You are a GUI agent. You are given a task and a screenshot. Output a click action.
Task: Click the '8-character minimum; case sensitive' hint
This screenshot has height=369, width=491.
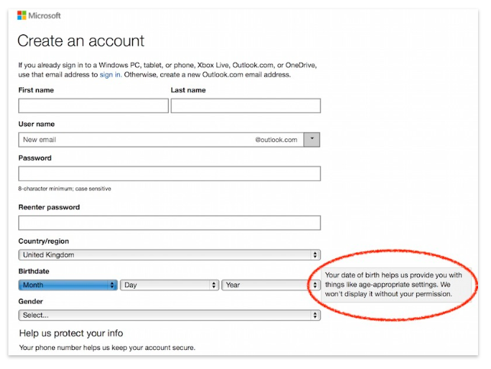click(64, 189)
